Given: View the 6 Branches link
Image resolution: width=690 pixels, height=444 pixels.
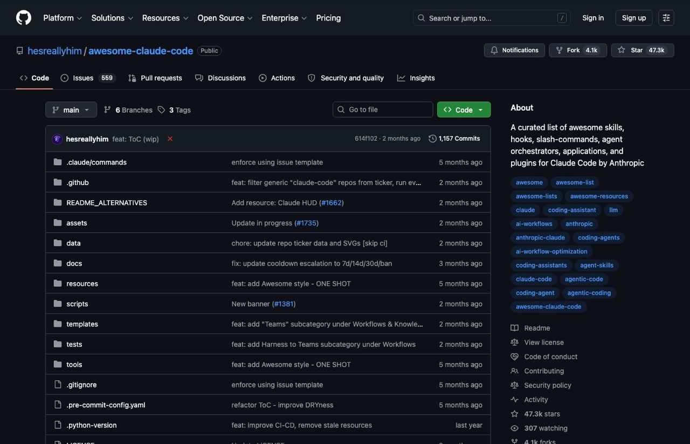Looking at the screenshot, I should point(128,110).
